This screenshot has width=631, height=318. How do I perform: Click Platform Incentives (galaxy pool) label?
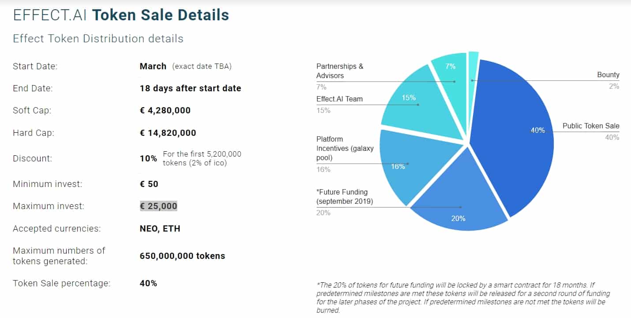345,148
